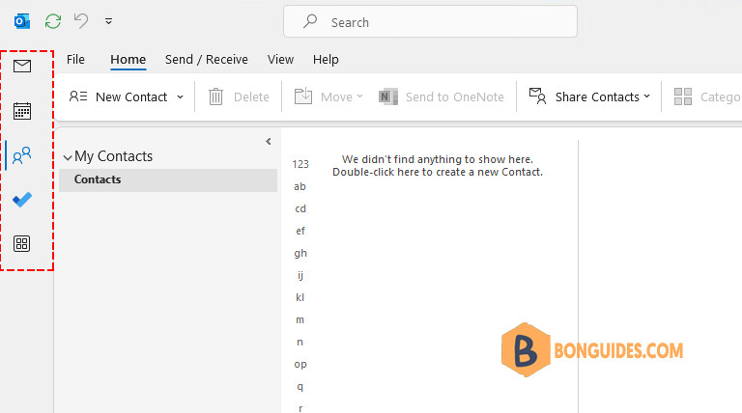Jump to n index entry

(300, 343)
